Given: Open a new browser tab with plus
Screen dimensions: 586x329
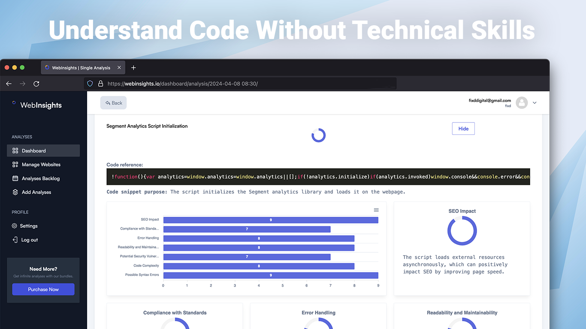Looking at the screenshot, I should click(x=133, y=68).
